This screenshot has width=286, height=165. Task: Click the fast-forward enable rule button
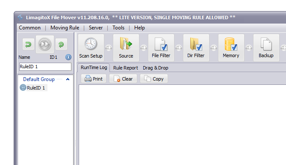tap(45, 44)
